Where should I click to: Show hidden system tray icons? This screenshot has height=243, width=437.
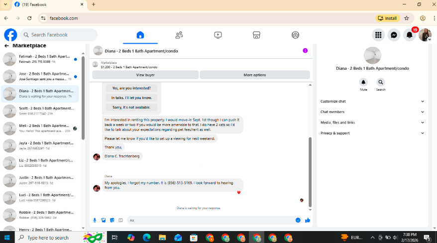372,238
